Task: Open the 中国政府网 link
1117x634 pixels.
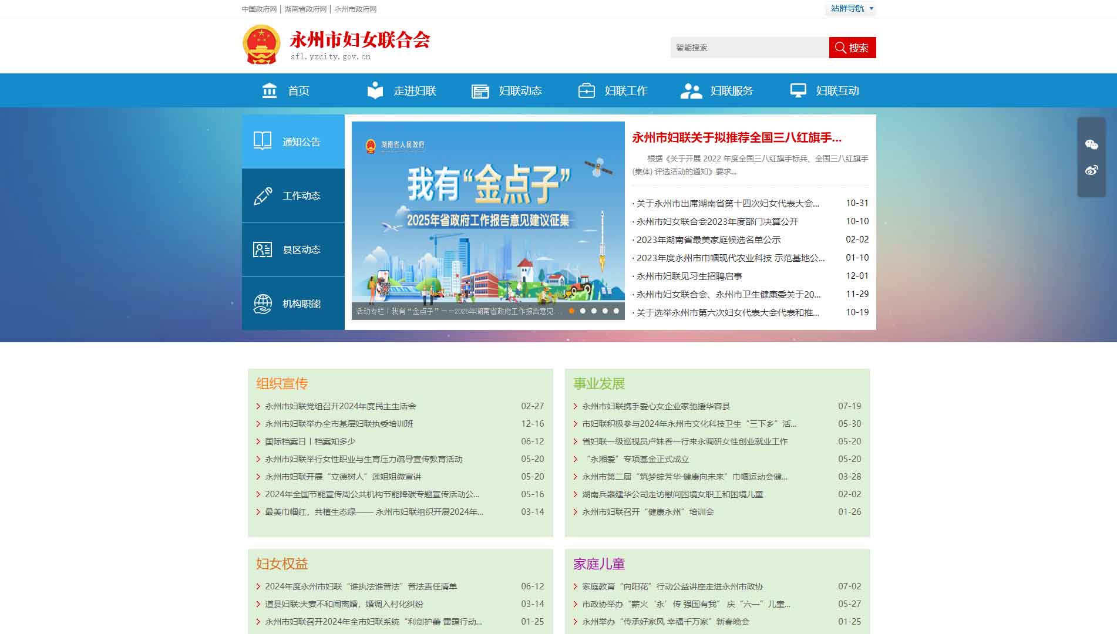Action: [x=259, y=9]
